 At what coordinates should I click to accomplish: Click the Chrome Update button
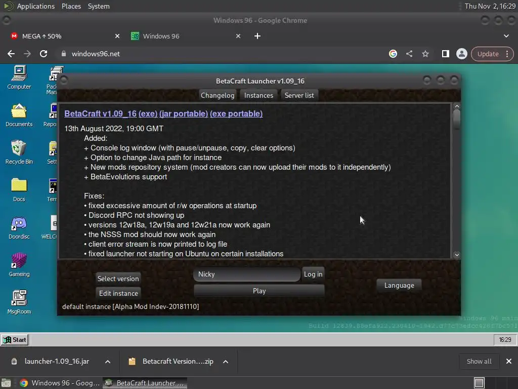click(488, 54)
